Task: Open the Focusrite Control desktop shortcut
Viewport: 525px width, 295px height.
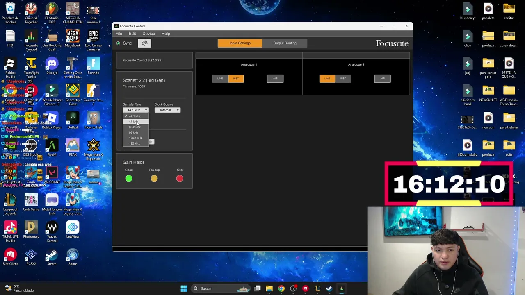Action: [31, 41]
